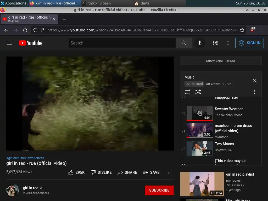Image resolution: width=268 pixels, height=201 pixels.
Task: Toggle shuffle playlist
Action: (x=198, y=92)
